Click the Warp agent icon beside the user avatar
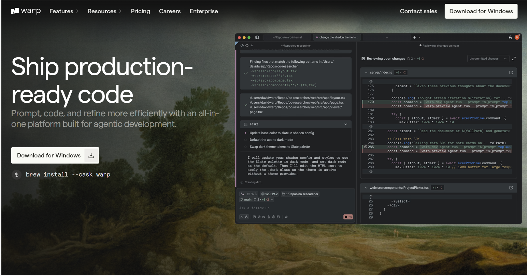527x276 pixels. coord(510,37)
